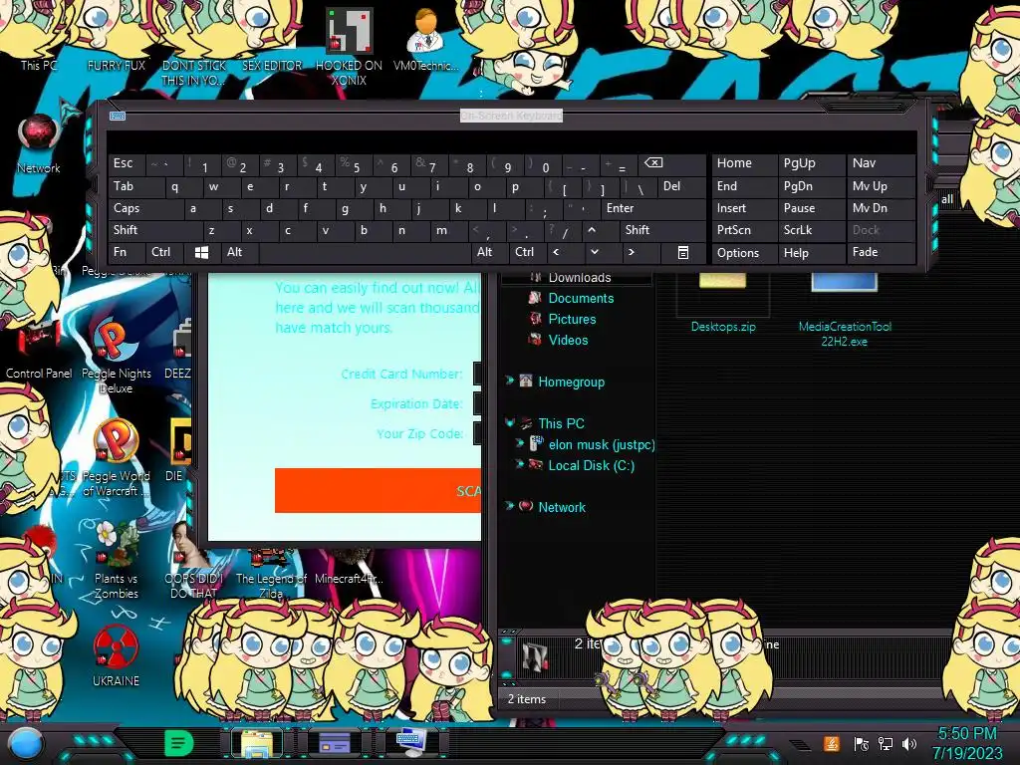Switch to the credit card window taskbar button
This screenshot has height=765, width=1020.
pyautogui.click(x=335, y=743)
